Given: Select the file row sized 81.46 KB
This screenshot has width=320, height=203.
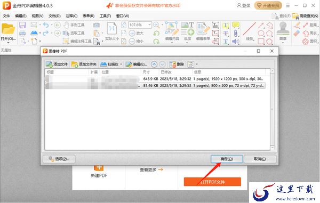Looking at the screenshot, I should click(x=155, y=86).
